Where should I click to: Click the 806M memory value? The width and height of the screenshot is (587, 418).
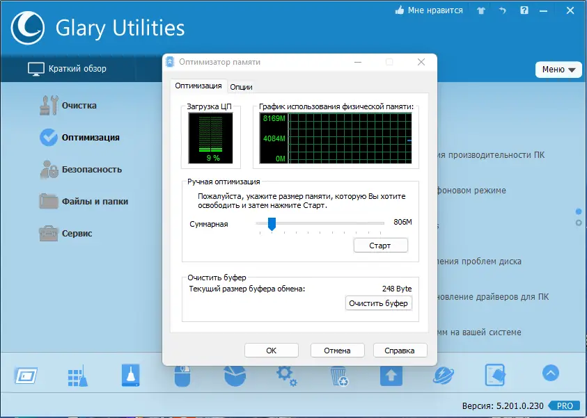[x=402, y=222]
